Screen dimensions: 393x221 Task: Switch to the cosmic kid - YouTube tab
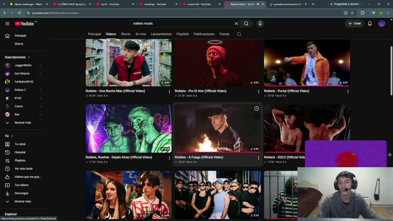[x=201, y=4]
